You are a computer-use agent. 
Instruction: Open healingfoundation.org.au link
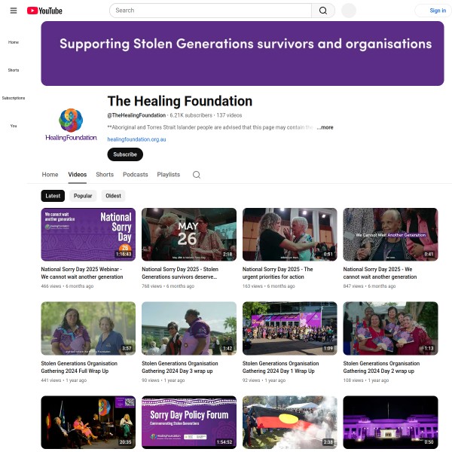[136, 139]
